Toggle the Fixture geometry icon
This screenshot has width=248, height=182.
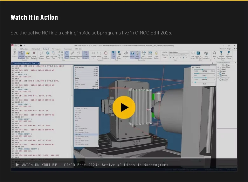[132, 55]
